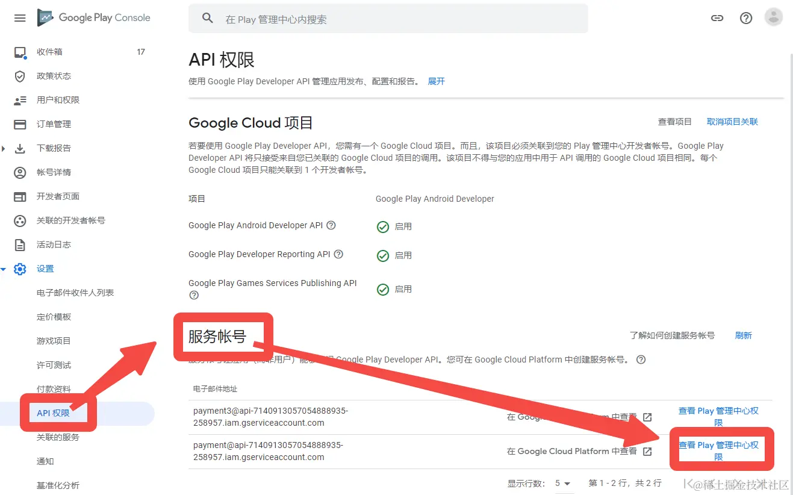The image size is (793, 495).
Task: Click the page icon for 开发者页面
Action: (20, 196)
